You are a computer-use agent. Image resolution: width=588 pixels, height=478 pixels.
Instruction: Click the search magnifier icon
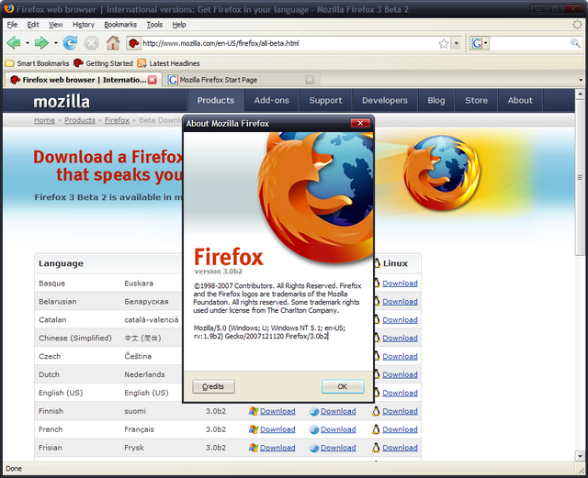[x=575, y=43]
